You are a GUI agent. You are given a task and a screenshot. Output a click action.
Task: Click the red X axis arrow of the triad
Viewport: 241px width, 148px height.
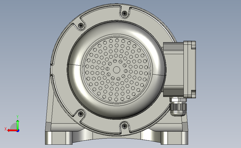click(12, 131)
